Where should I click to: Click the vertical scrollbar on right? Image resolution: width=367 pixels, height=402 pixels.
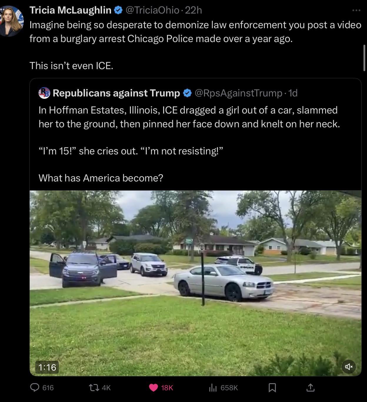364,58
